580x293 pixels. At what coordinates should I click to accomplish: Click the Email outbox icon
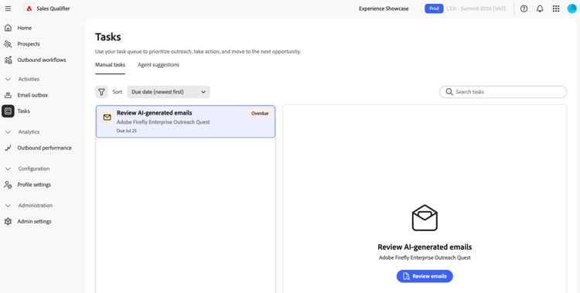click(x=8, y=95)
